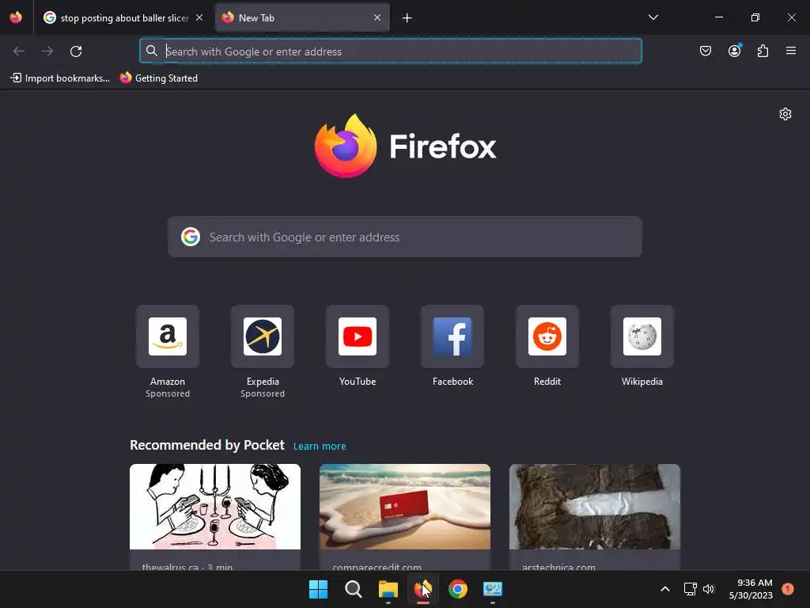
Task: Launch Google Chrome from the taskbar
Action: click(x=458, y=589)
